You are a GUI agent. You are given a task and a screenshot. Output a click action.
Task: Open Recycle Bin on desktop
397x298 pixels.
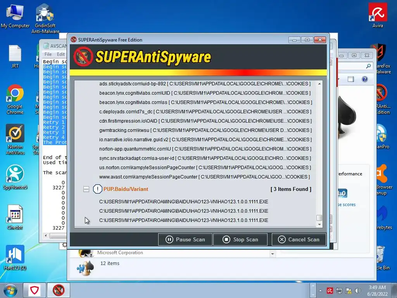[382, 258]
